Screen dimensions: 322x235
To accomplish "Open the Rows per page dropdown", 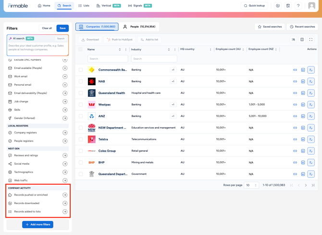I will [251, 185].
